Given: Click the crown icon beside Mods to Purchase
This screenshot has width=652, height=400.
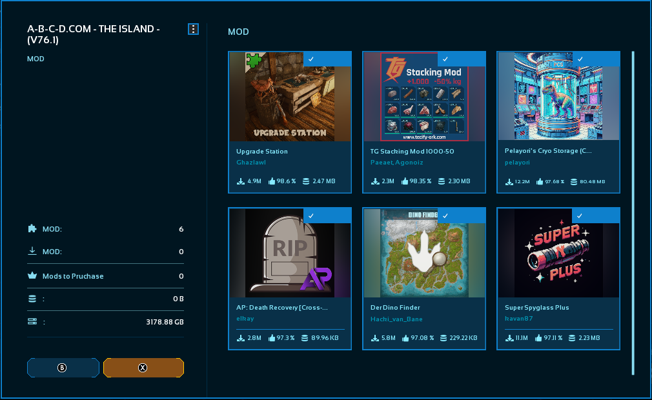Looking at the screenshot, I should pyautogui.click(x=32, y=276).
